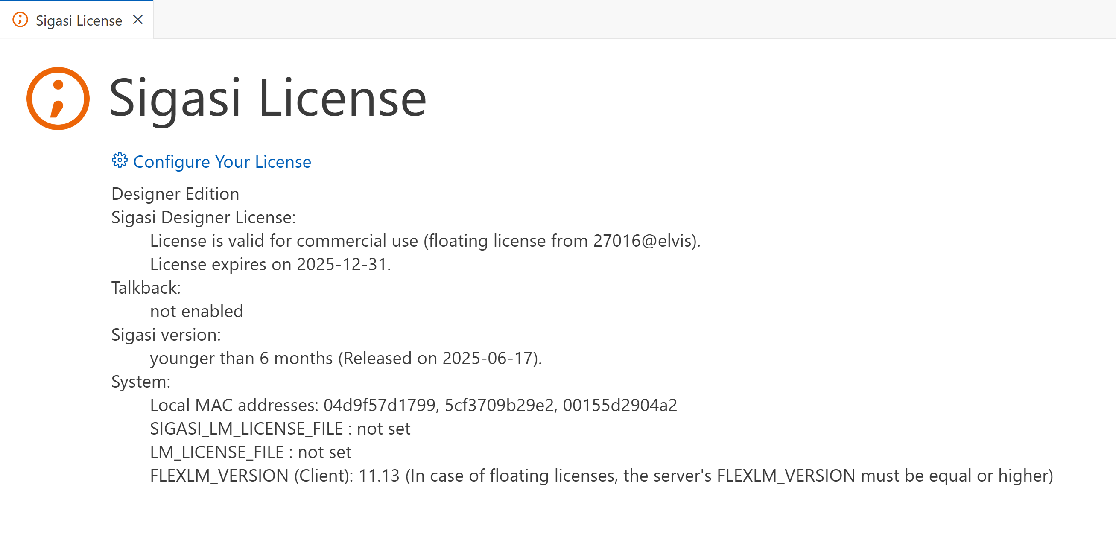Click the Designer Edition text line
This screenshot has height=537, width=1116.
click(x=175, y=193)
